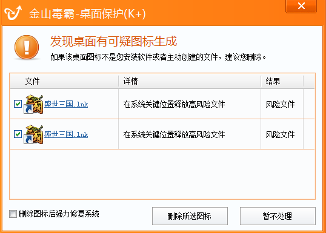This screenshot has height=233, width=326.
Task: Click the second 盛世三国 shortcut game icon
Action: pyautogui.click(x=33, y=134)
